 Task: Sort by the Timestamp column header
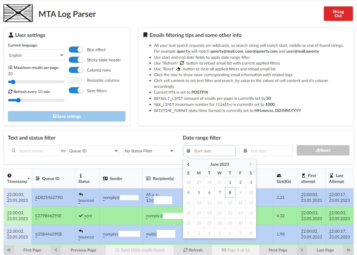click(17, 179)
